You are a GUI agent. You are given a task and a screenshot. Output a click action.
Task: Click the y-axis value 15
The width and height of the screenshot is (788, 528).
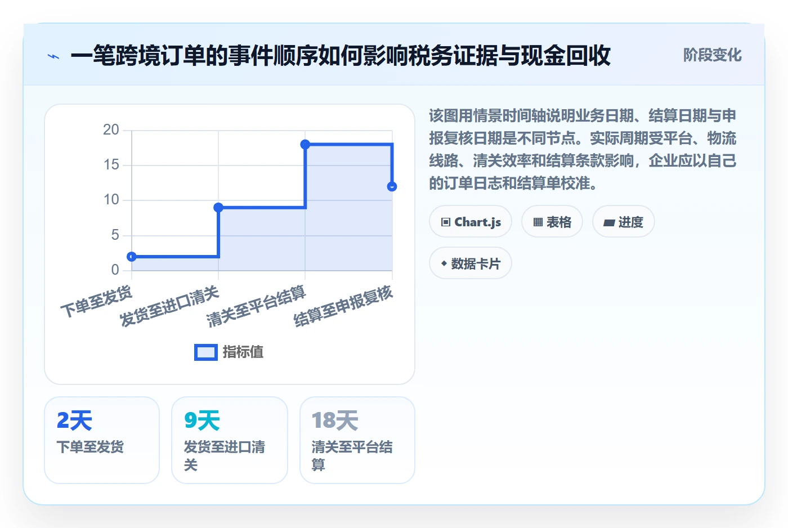tap(111, 165)
